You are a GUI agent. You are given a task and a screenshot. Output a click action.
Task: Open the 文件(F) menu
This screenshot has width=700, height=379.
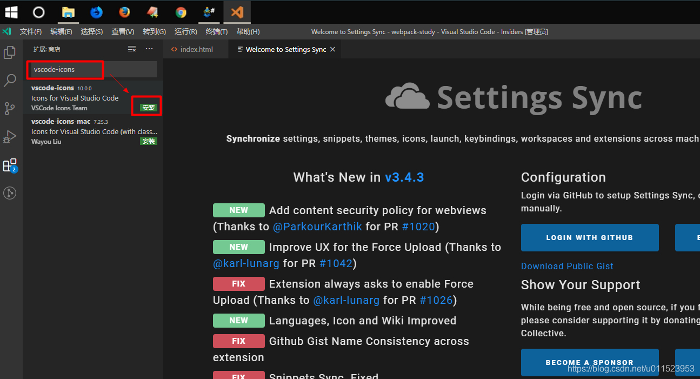point(31,32)
